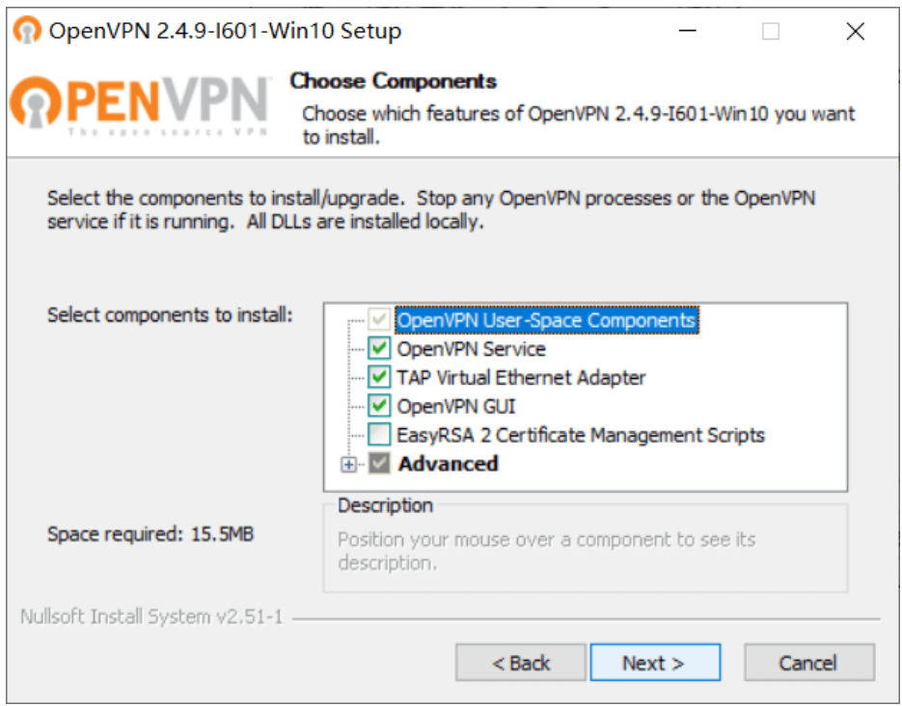This screenshot has height=706, width=902.
Task: Click the window title OpenVPN 2.4.9-I601-Win10 Setup
Action: pos(225,31)
